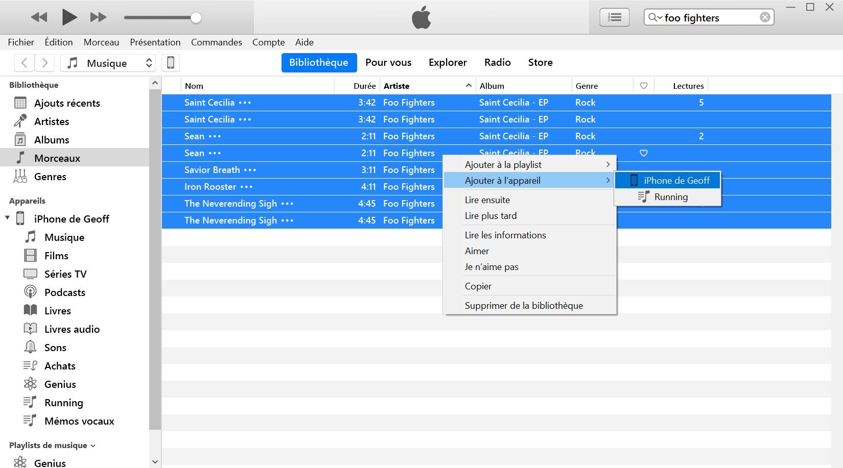The height and width of the screenshot is (468, 843).
Task: Choose Ajouter à l'appareil in the context menu
Action: click(530, 180)
